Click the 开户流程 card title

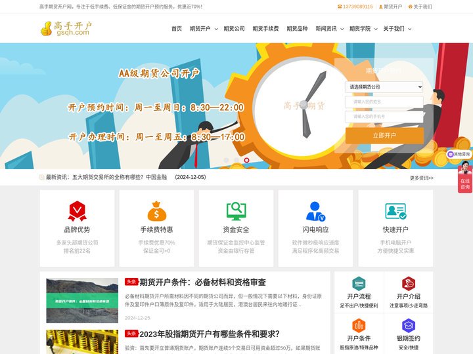(359, 296)
